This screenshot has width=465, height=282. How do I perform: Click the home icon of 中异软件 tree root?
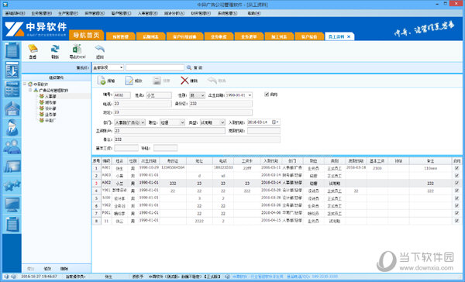click(x=30, y=84)
